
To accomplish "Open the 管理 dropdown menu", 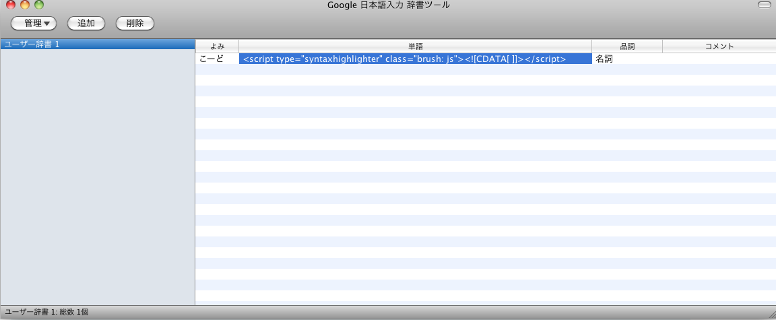I will (34, 24).
